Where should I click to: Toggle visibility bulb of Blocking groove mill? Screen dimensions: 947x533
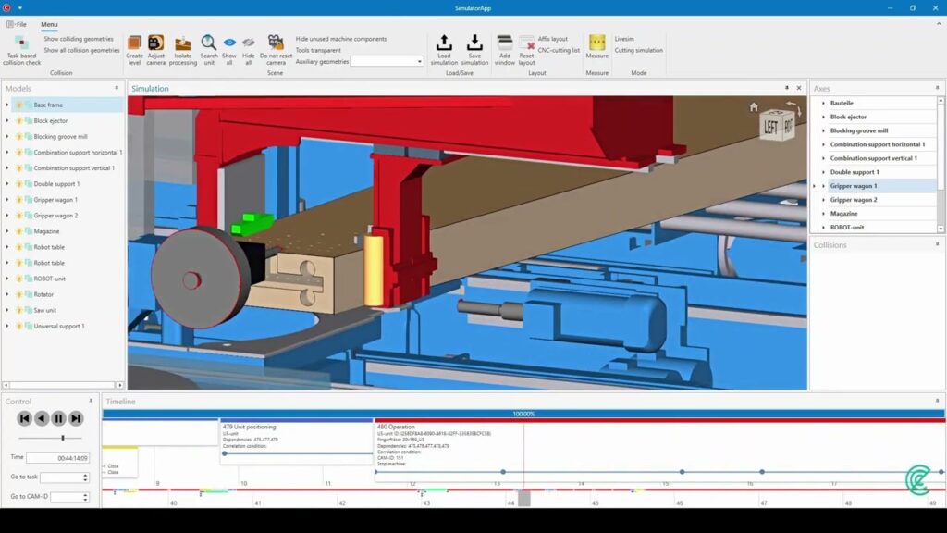[19, 137]
